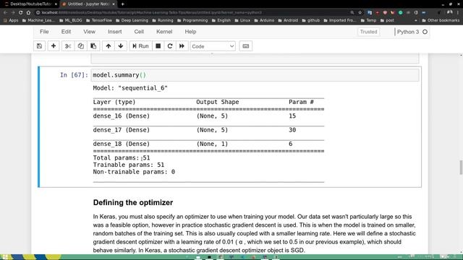Open a new browser tab
Screen dimensions: 463x260
coord(122,4)
